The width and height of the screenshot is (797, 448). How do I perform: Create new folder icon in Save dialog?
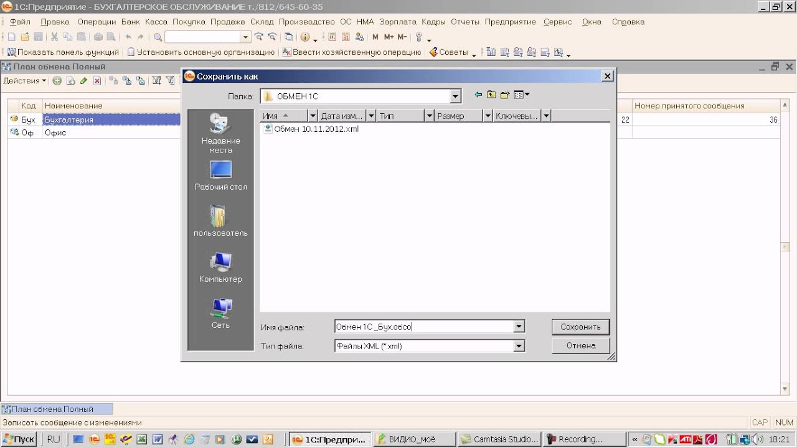tap(505, 95)
